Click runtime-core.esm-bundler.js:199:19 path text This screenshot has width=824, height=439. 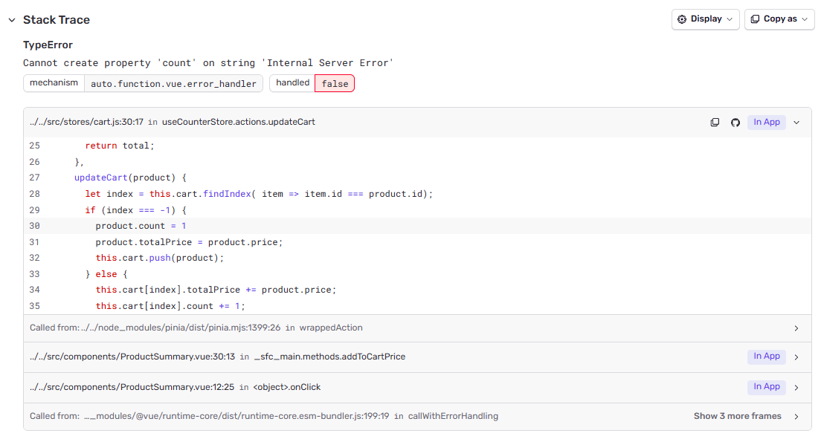[x=236, y=416]
